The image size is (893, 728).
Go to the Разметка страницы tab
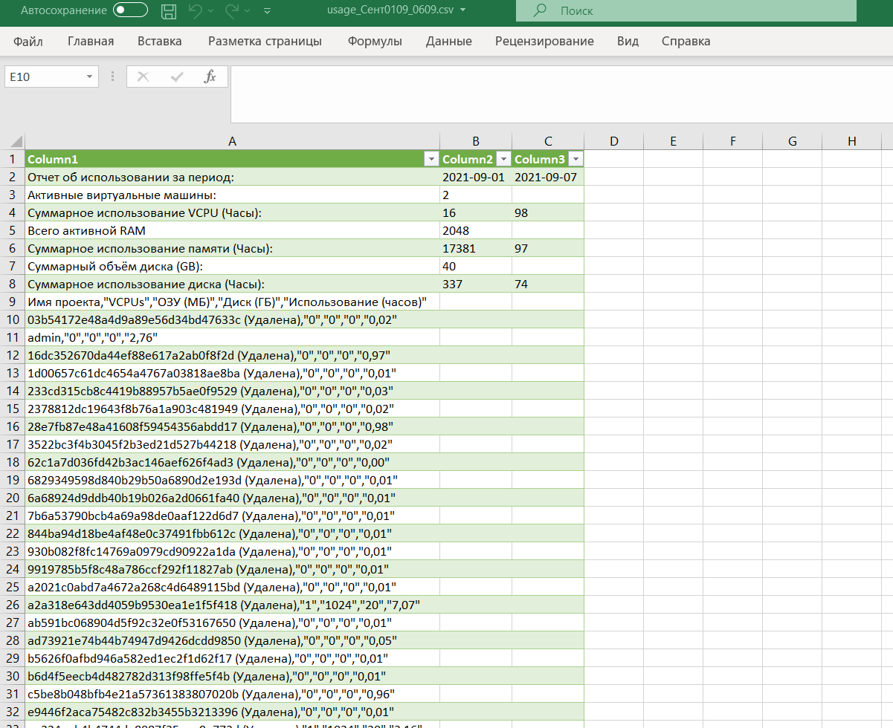coord(265,42)
